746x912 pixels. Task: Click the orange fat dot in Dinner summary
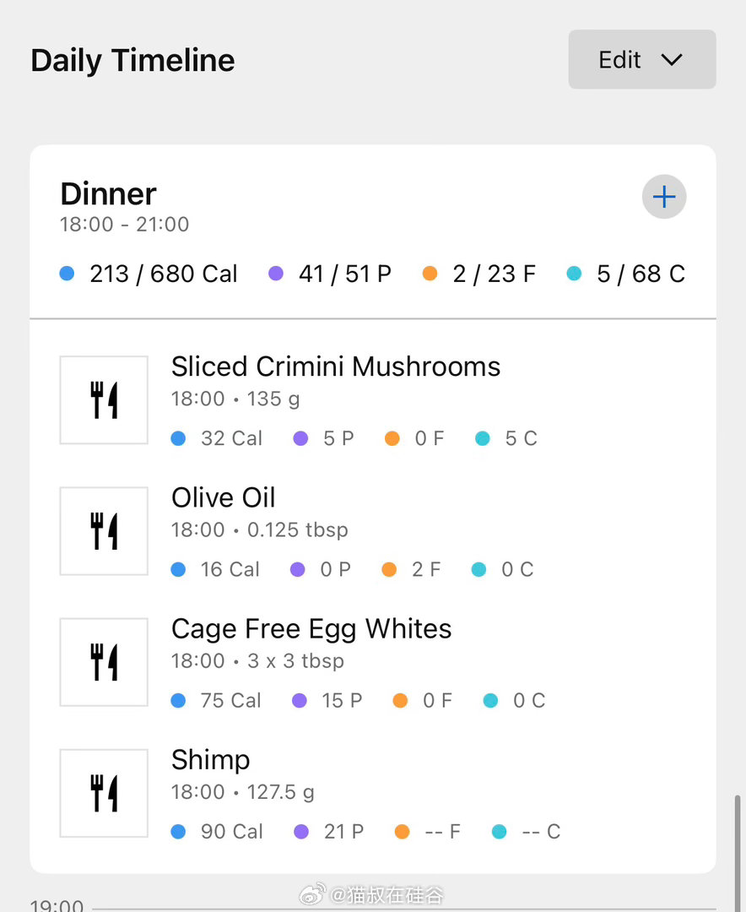(430, 274)
